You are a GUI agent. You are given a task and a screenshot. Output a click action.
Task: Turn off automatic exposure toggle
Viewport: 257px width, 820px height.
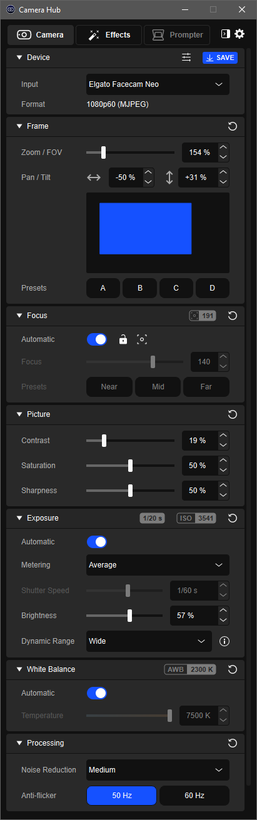pyautogui.click(x=97, y=542)
